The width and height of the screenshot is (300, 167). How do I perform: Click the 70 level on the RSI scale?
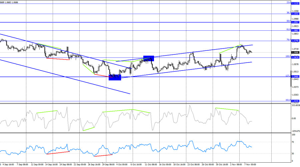pos(293,142)
